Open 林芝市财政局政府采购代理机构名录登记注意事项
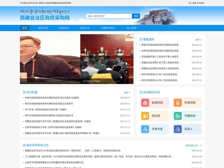Screen dimensions: 224x168 coord(49,104)
